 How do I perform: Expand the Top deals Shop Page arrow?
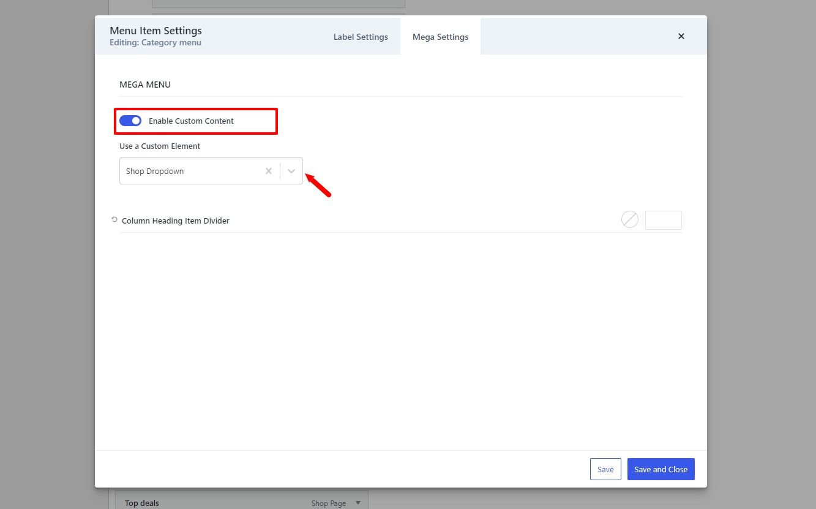click(358, 503)
